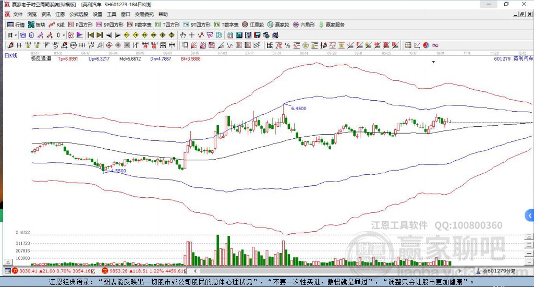Open the 赢家轮 tool

(x=278, y=25)
